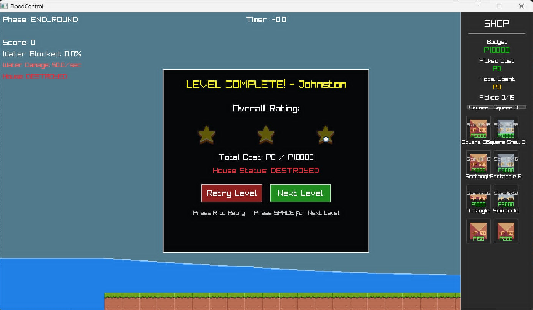Pick the Square Small block in shop

coord(478,162)
